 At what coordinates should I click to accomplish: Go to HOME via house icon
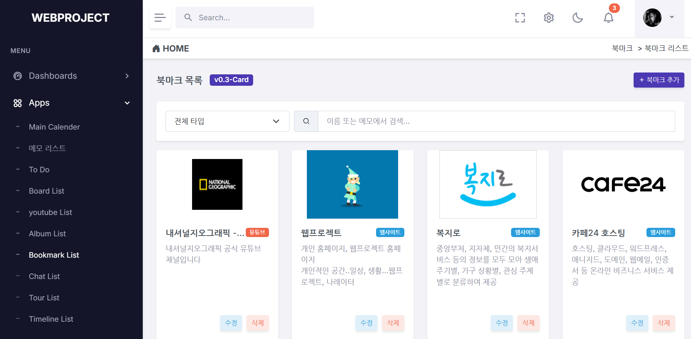pos(156,48)
